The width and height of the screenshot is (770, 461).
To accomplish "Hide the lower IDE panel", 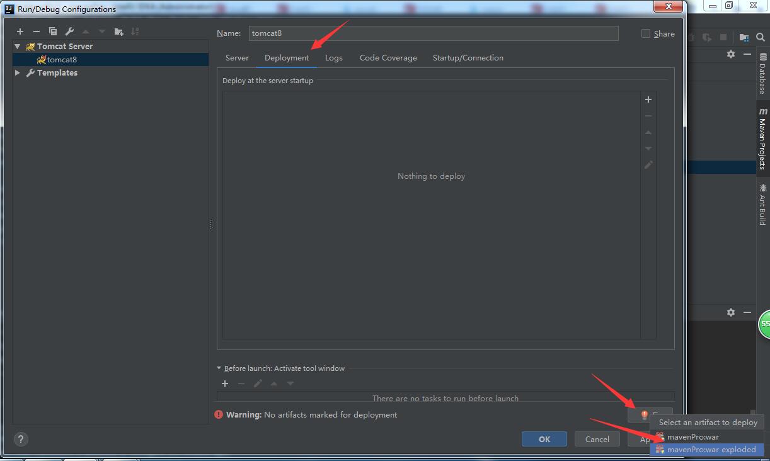I will click(x=747, y=312).
